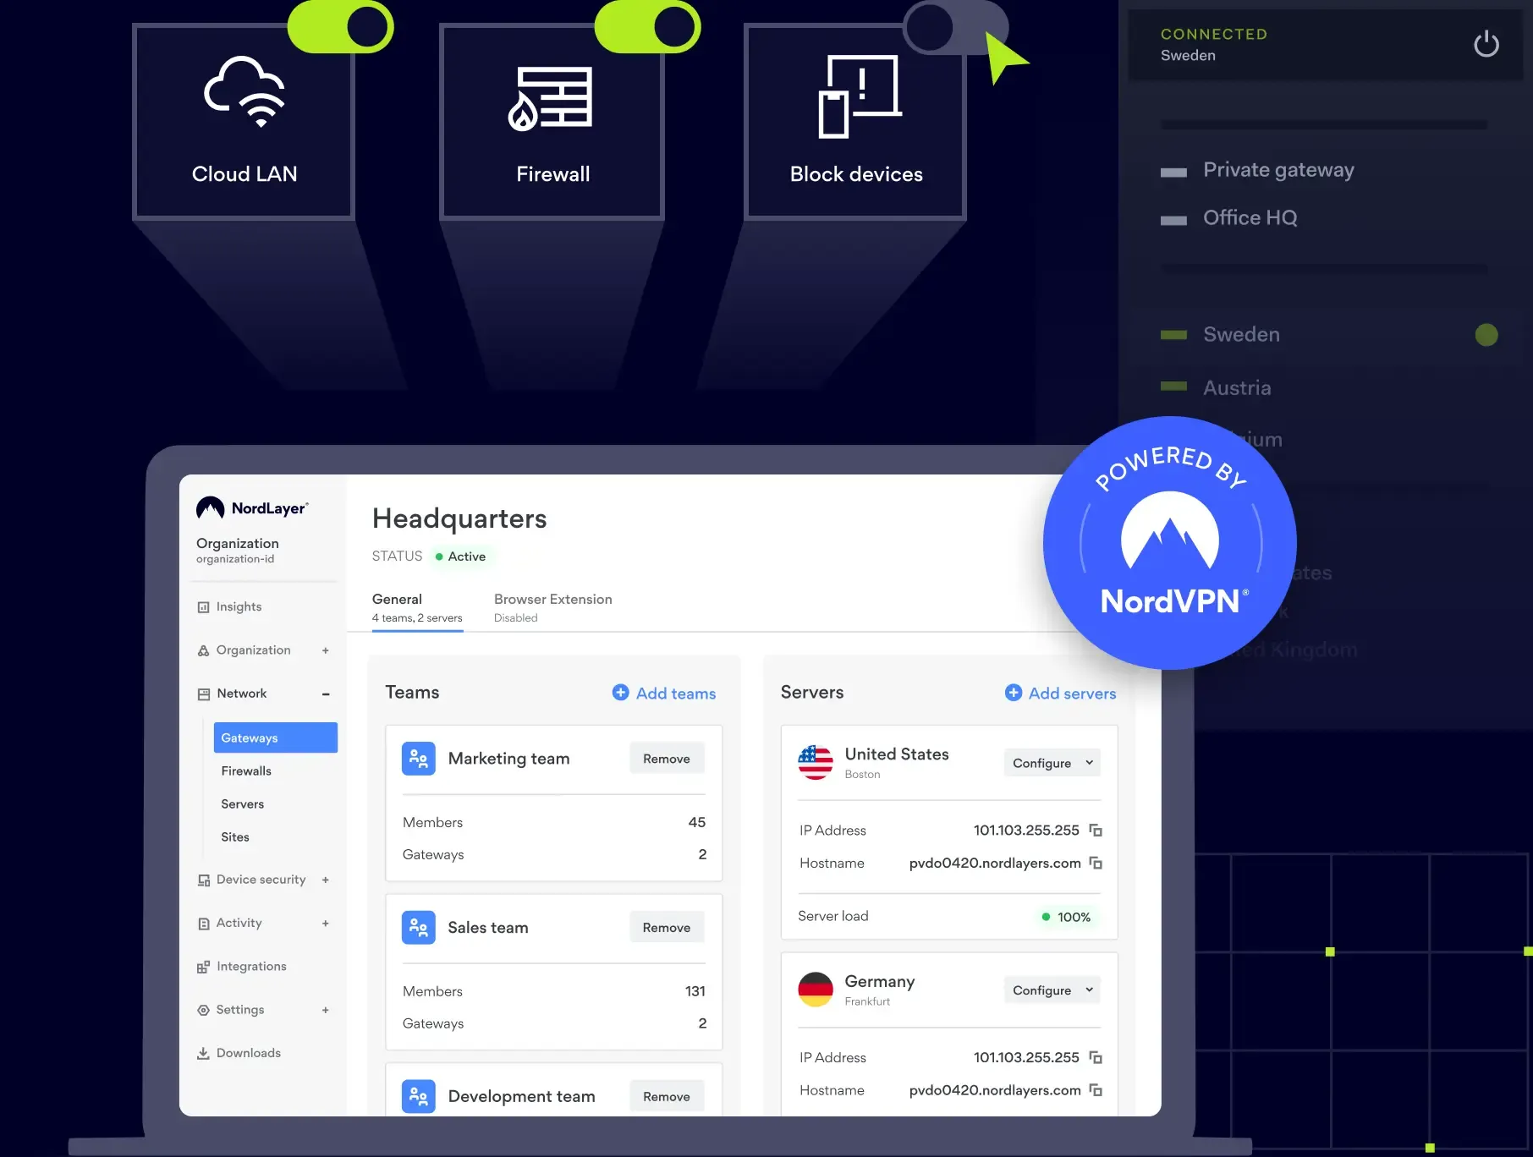Remove the Marketing team

(667, 759)
